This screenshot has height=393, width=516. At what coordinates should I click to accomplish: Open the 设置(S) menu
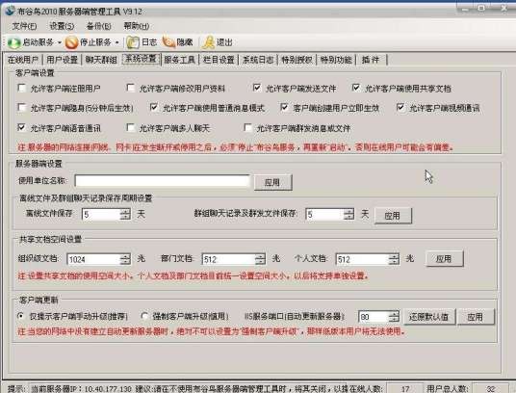click(x=62, y=26)
